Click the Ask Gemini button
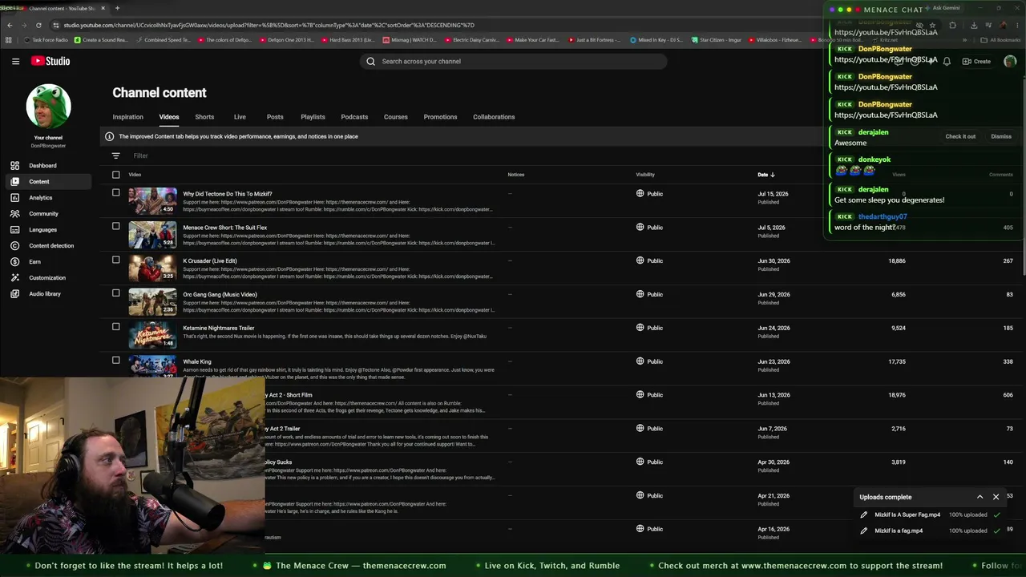Viewport: 1026px width, 577px height. [942, 8]
